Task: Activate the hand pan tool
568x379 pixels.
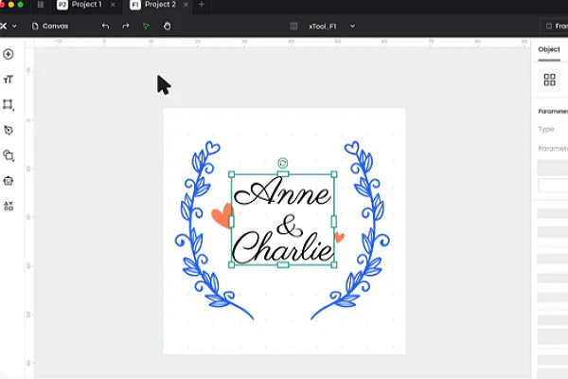Action: 167,27
